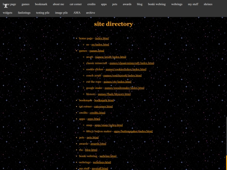Viewport: 227px width, 170px height.
Task: Follow the blog.html link
Action: point(91,150)
